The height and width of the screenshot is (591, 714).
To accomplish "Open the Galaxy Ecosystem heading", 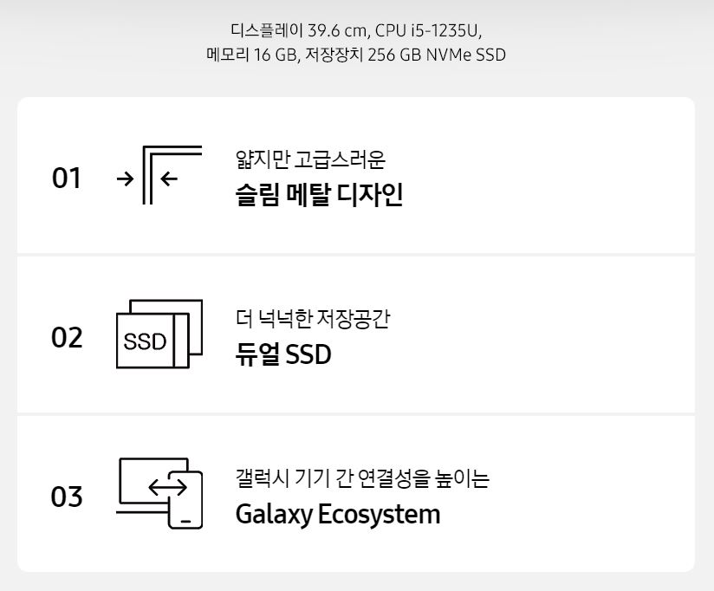I will [x=338, y=514].
